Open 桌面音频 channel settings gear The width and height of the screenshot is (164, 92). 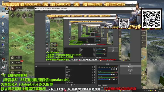(117, 74)
